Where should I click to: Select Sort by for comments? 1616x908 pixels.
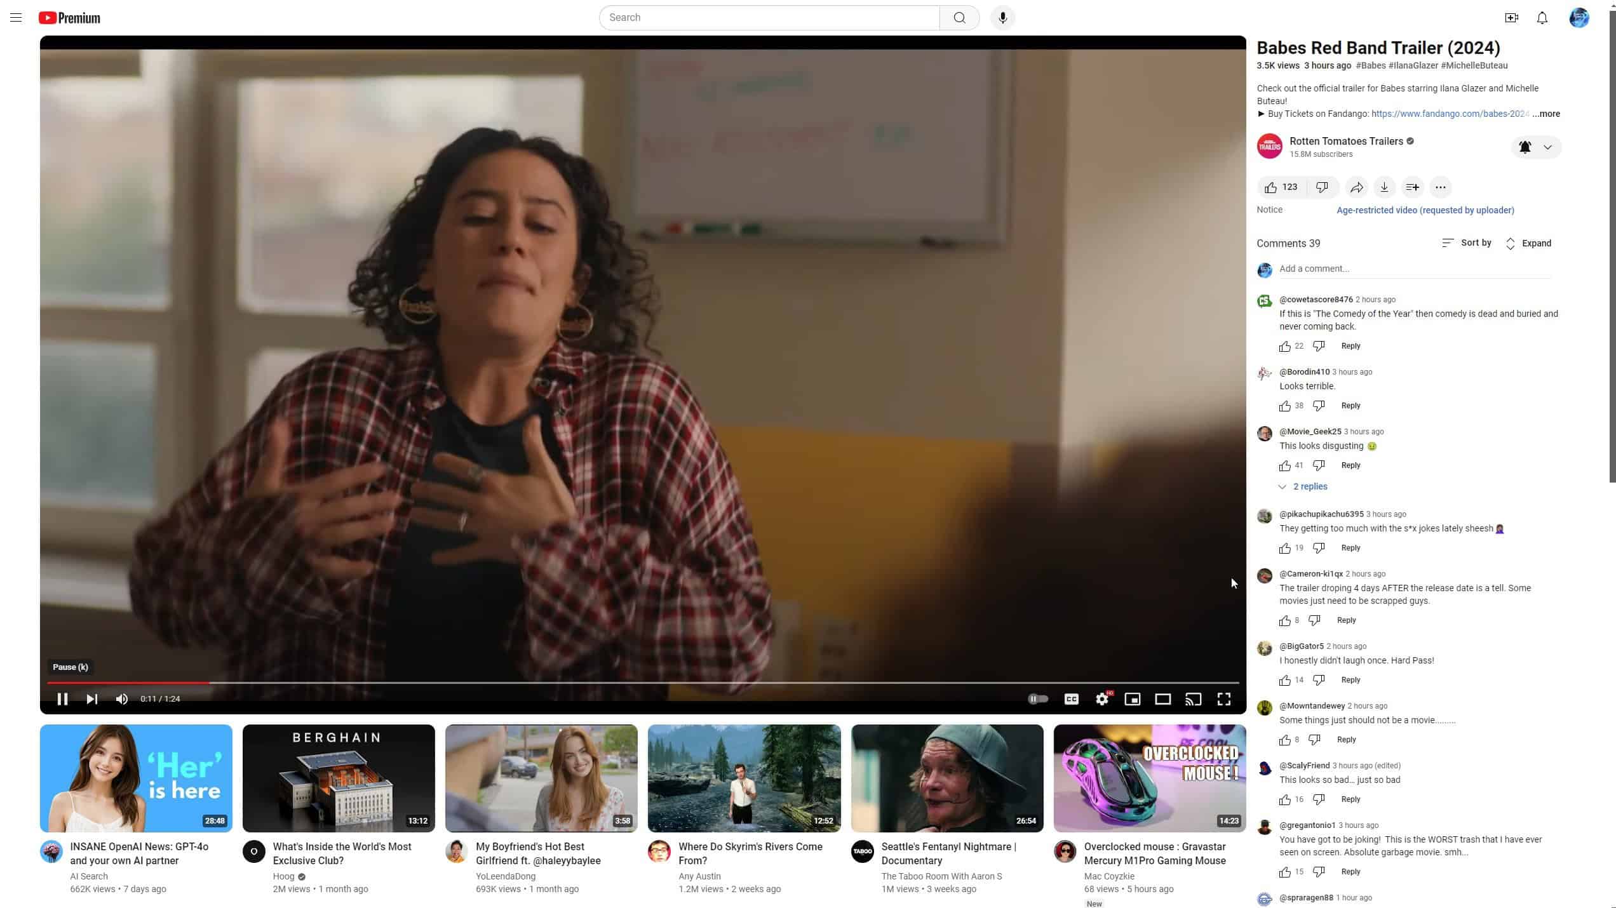(x=1467, y=243)
